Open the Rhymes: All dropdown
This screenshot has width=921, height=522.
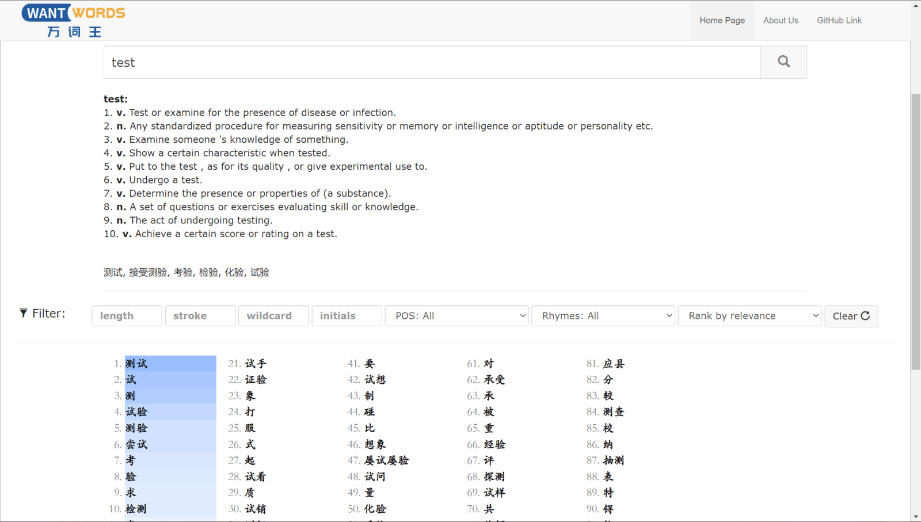603,316
